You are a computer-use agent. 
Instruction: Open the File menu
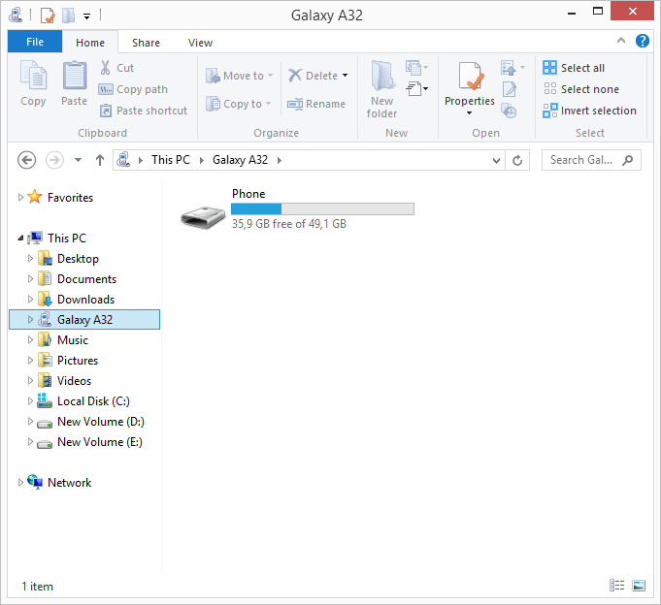click(35, 42)
